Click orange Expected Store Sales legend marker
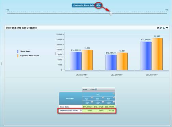The width and height of the screenshot is (172, 127). pyautogui.click(x=18, y=56)
